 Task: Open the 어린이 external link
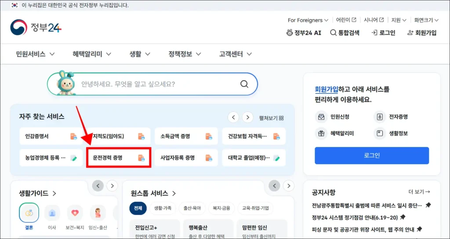tap(346, 20)
